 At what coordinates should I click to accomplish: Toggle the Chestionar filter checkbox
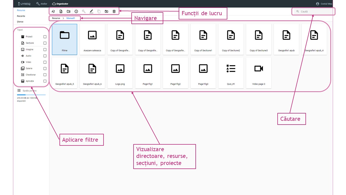(45, 75)
